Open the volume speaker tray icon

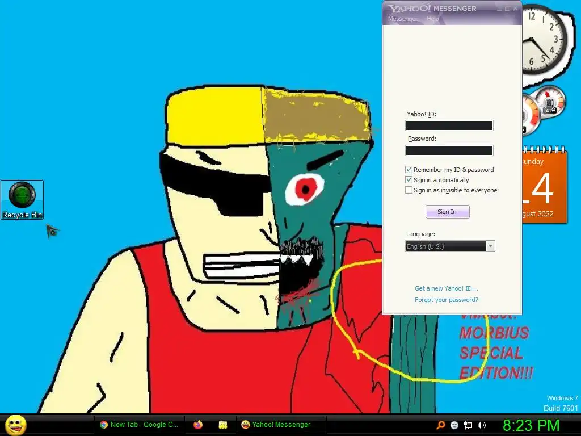click(x=481, y=425)
